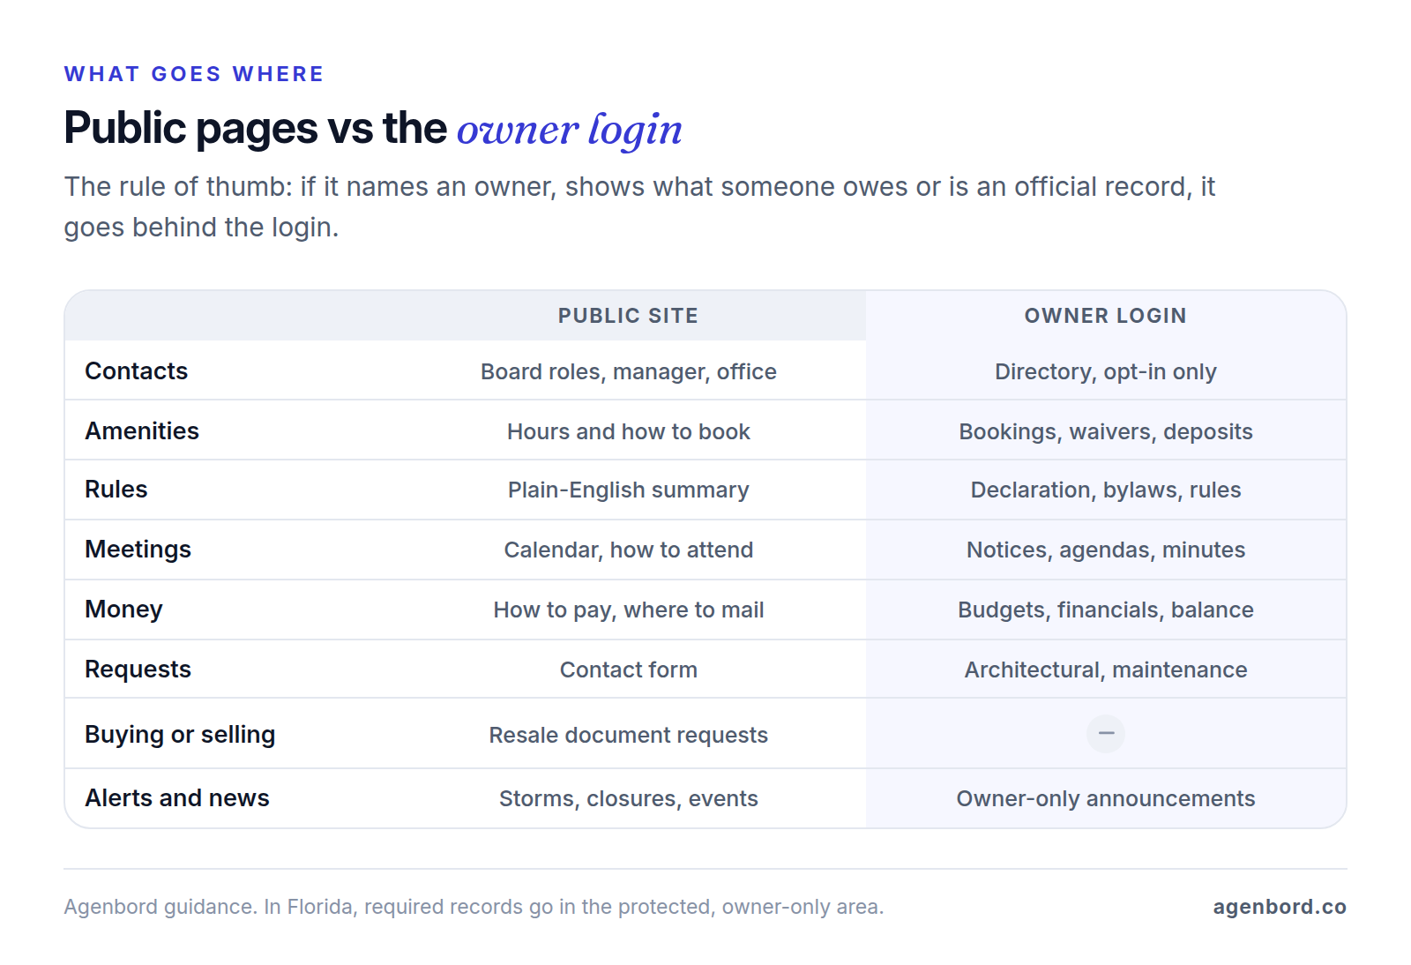Click the dash icon in Buying or selling row

[x=1105, y=733]
